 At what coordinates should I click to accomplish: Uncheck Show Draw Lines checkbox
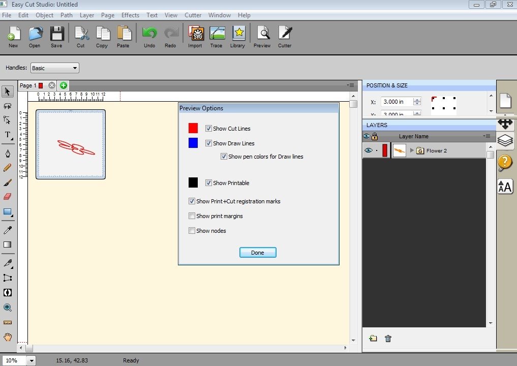[x=208, y=143]
